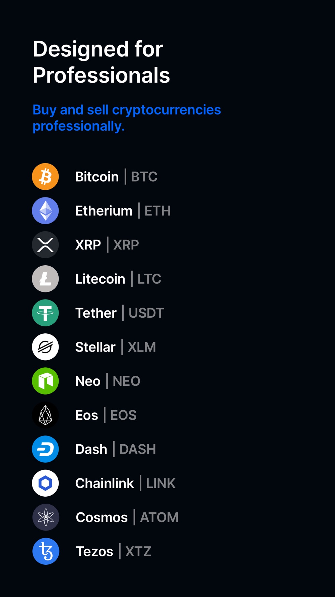Select the black Eos icon
This screenshot has width=335, height=597.
[45, 415]
